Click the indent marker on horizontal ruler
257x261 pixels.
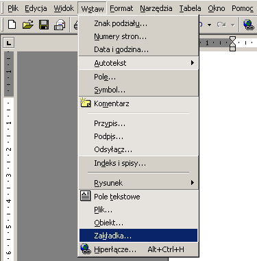coord(232,44)
